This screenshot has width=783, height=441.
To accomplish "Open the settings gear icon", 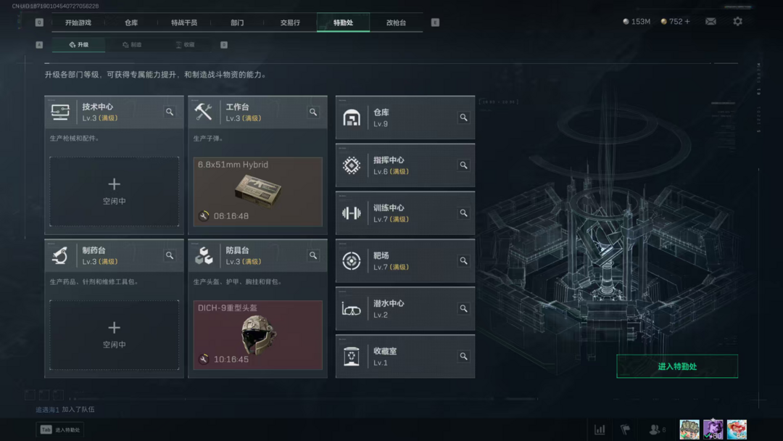I will click(x=737, y=22).
